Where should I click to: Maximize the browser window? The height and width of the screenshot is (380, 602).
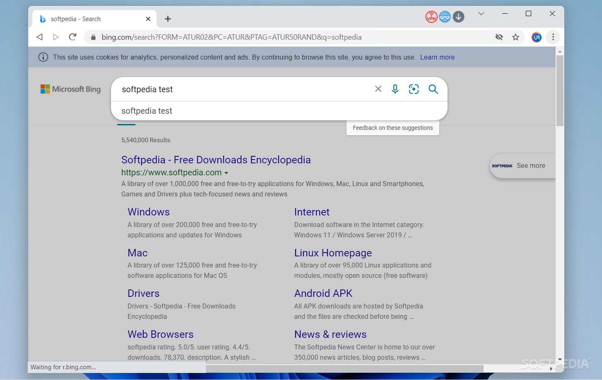click(x=528, y=14)
